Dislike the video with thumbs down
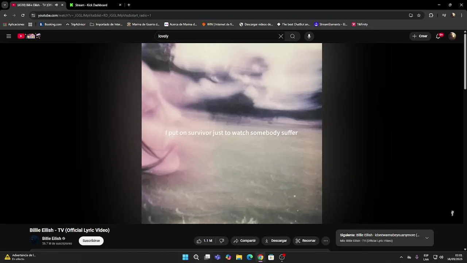Screen dimensions: 467x263 [221, 241]
